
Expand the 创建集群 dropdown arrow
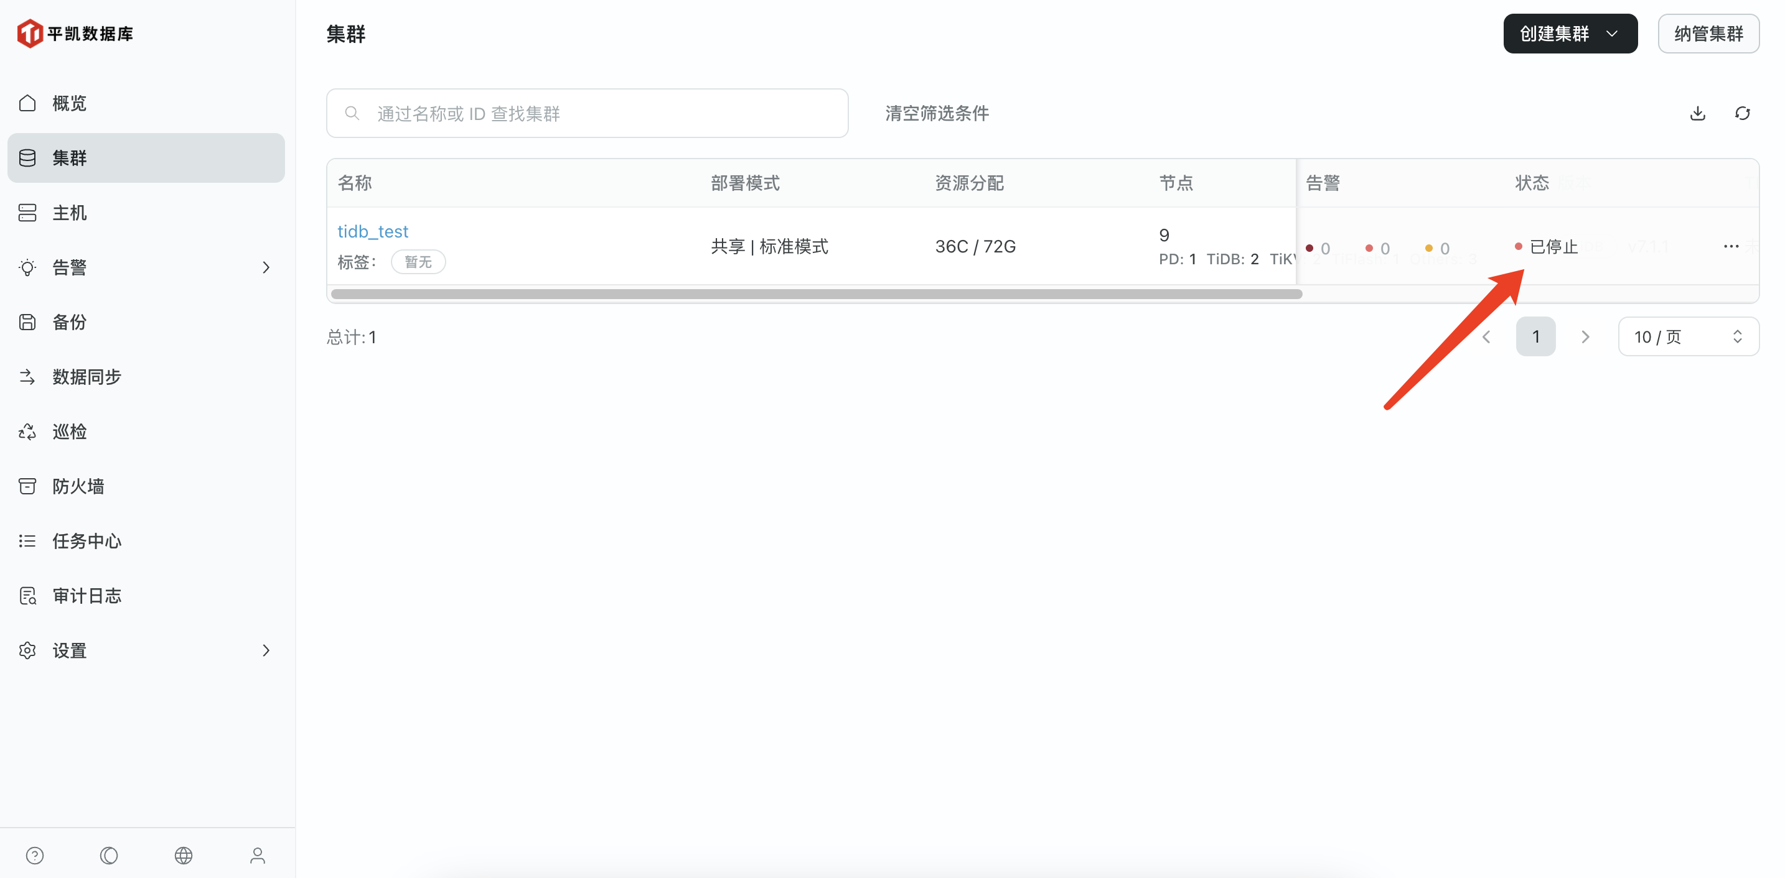pos(1613,32)
